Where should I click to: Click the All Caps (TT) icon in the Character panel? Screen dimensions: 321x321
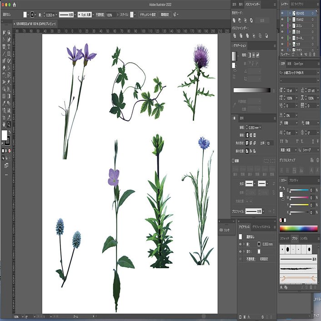coord(282,141)
